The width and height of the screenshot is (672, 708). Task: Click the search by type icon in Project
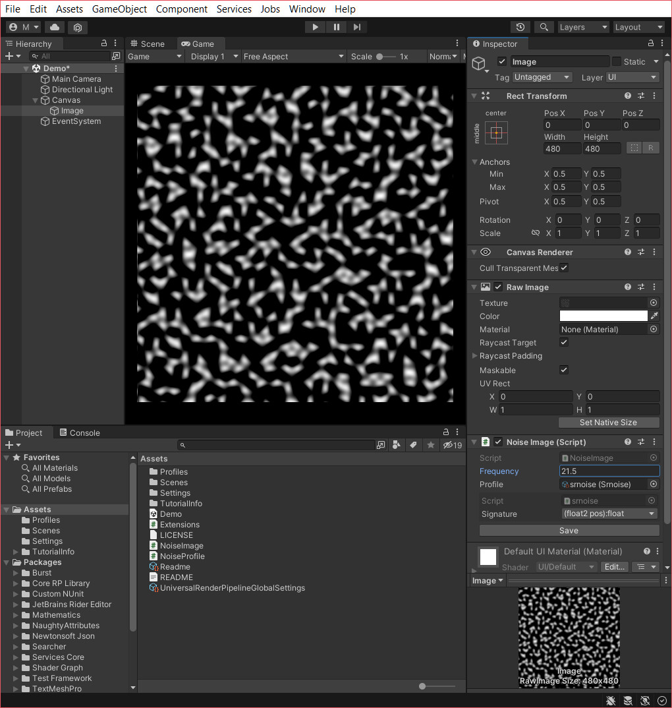396,445
